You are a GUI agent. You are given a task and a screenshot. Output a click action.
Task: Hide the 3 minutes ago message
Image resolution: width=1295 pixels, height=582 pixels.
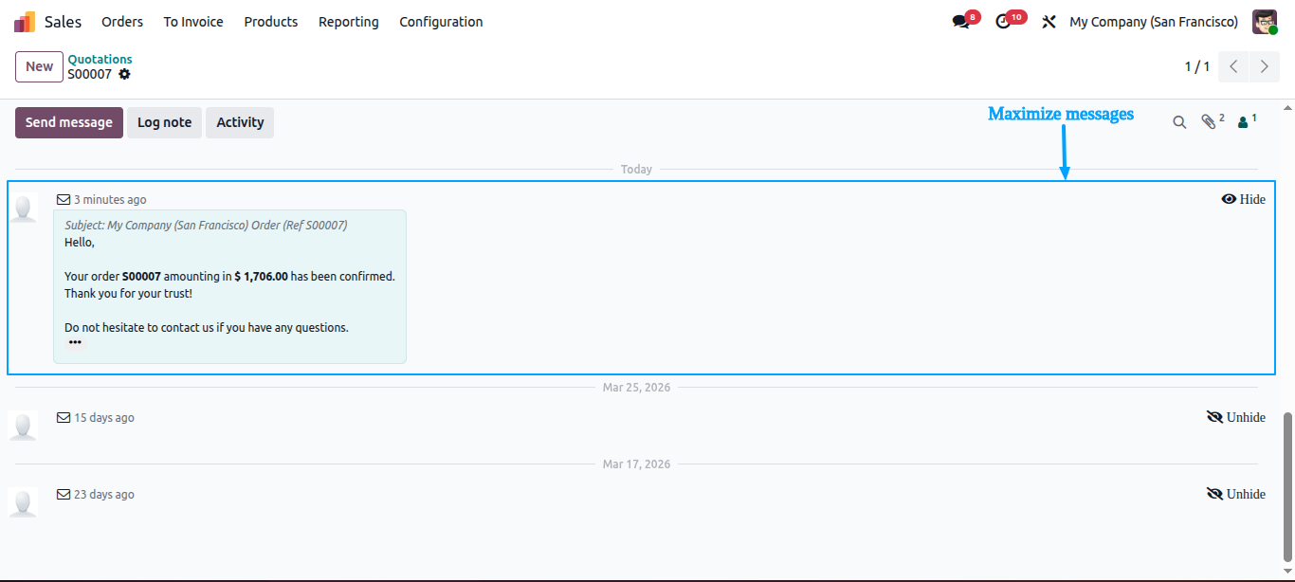point(1243,199)
